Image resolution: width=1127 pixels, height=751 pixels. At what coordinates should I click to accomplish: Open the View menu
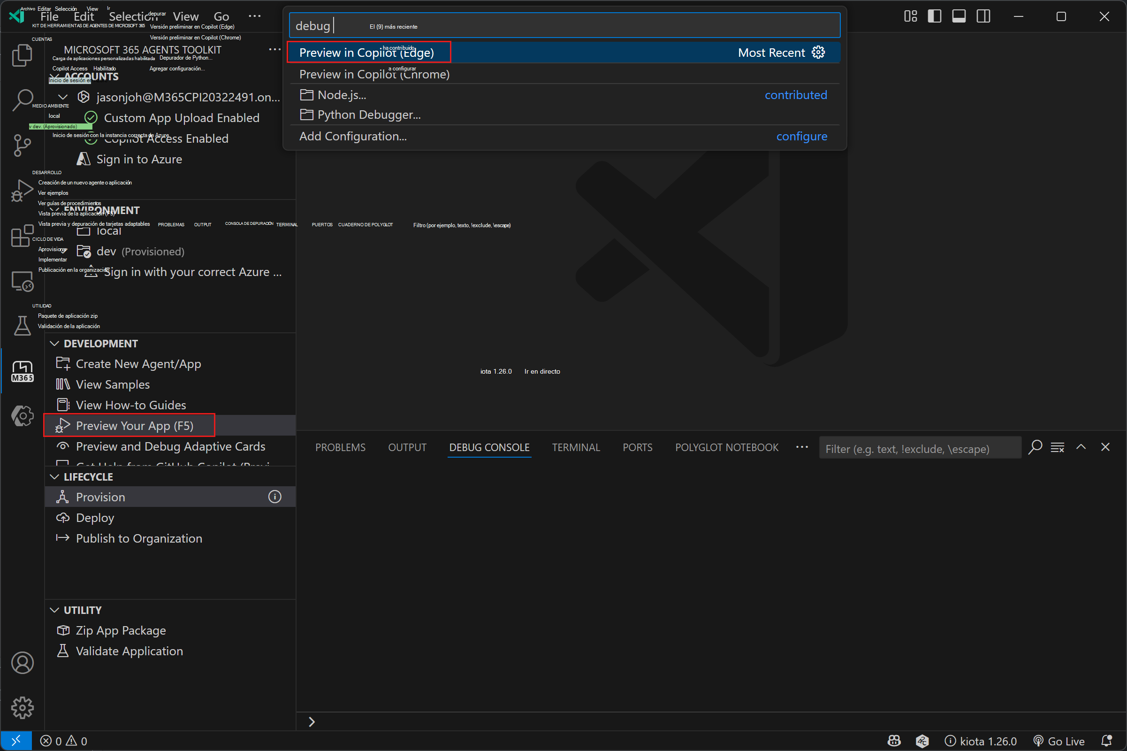pos(185,16)
